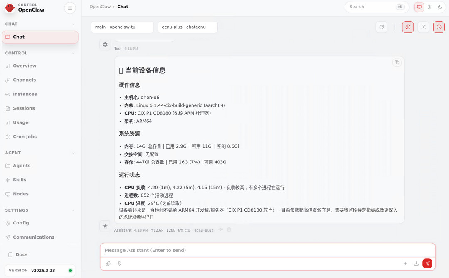
Task: Open the Channels page
Action: pyautogui.click(x=40, y=80)
